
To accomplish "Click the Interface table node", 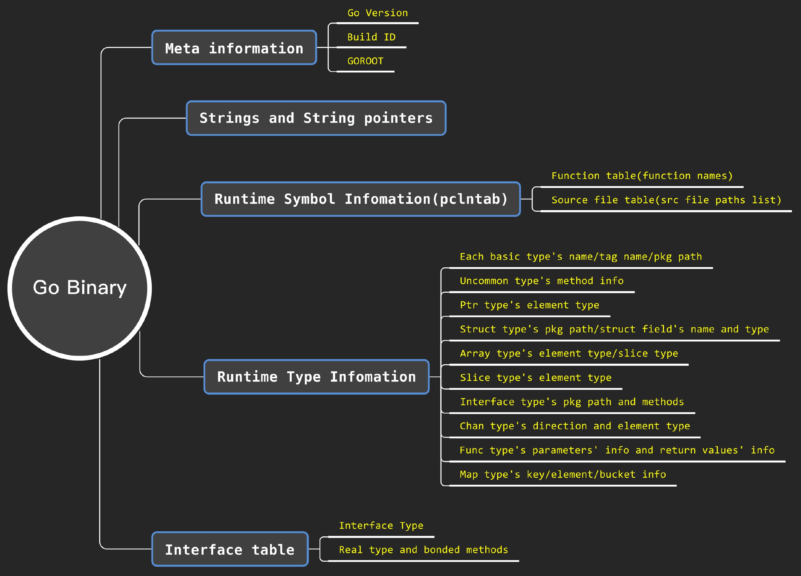I will (230, 549).
